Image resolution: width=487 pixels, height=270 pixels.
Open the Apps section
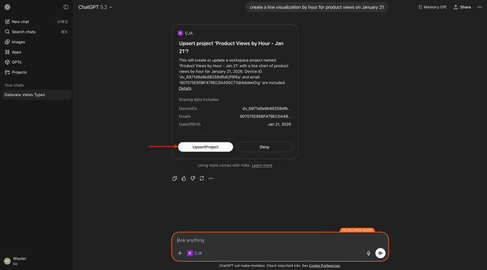point(36,52)
